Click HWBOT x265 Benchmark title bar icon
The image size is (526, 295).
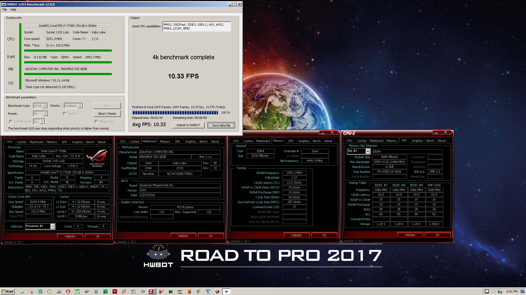[4, 4]
